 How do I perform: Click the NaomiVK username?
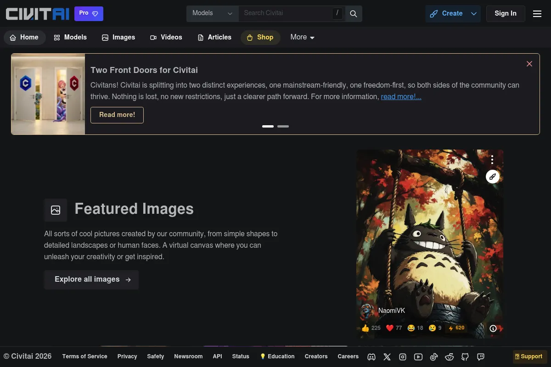click(x=392, y=311)
